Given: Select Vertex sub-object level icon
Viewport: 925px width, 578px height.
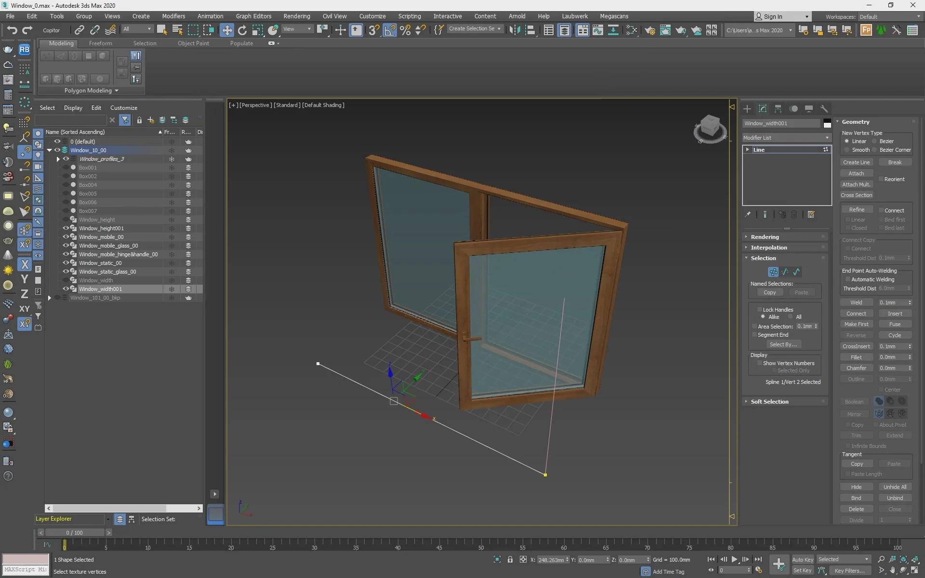Looking at the screenshot, I should (x=773, y=272).
